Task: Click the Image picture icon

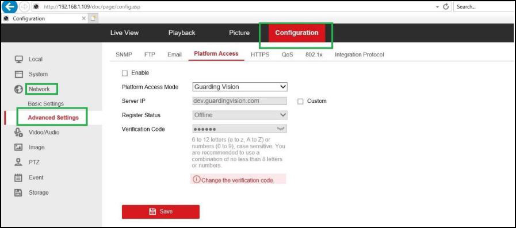Action: click(x=18, y=148)
